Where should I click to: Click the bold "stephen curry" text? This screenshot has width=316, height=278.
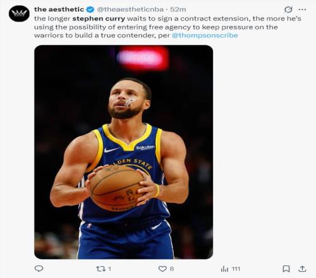(99, 19)
